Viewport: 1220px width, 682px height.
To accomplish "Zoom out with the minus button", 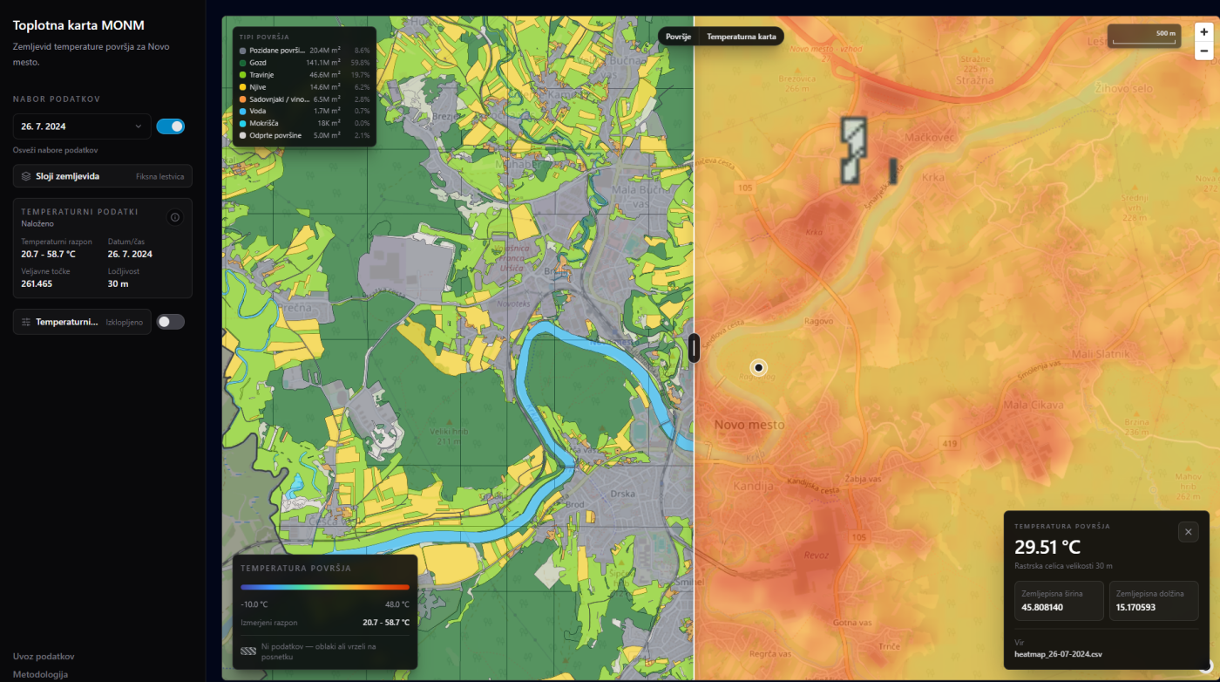I will (1204, 51).
